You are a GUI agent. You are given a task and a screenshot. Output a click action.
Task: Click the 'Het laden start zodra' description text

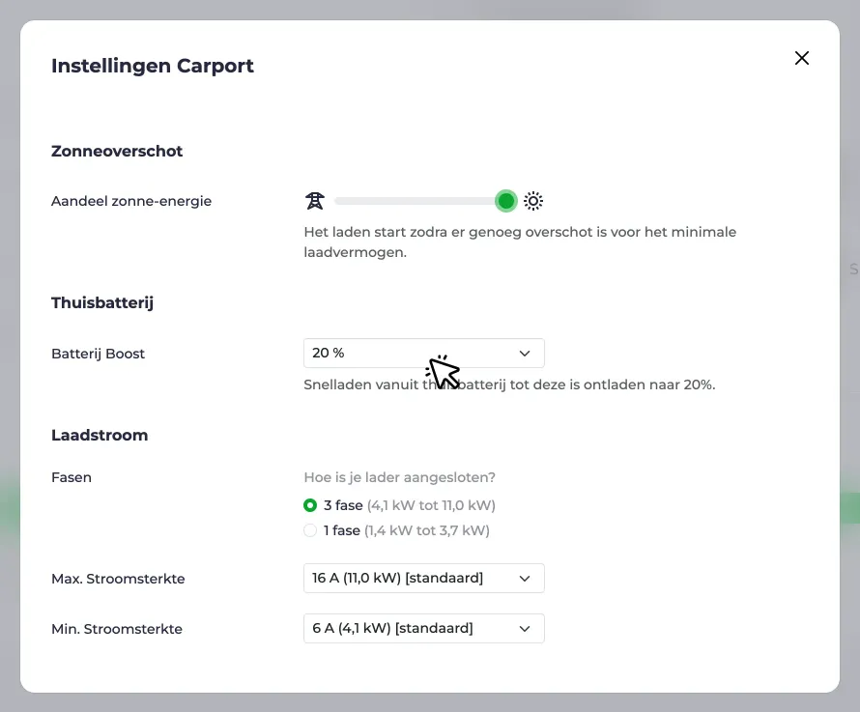pos(520,242)
